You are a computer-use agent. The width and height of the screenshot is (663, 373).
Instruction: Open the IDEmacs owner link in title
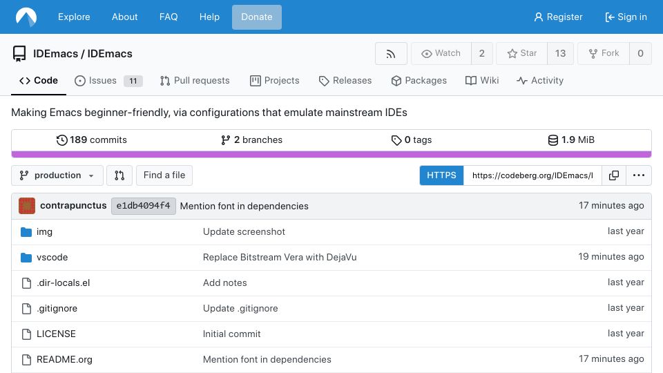click(55, 54)
